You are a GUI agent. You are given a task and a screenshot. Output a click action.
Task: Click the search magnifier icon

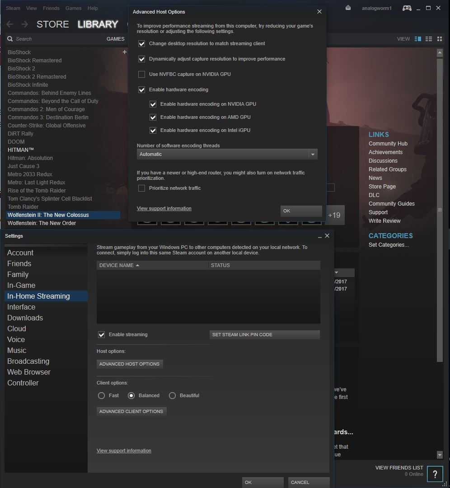(10, 39)
